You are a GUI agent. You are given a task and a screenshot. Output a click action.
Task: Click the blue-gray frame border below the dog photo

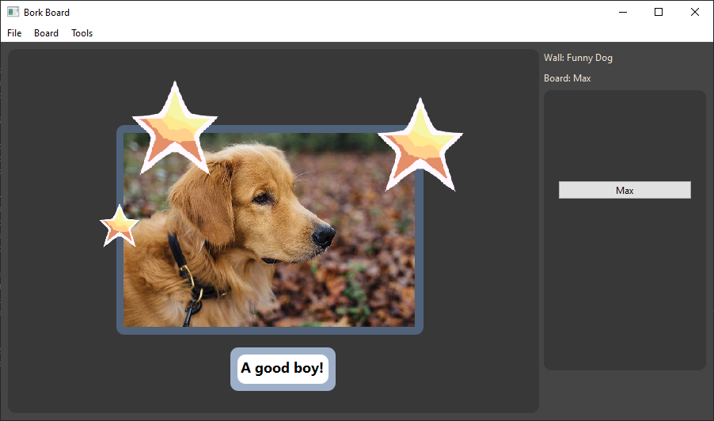269,330
